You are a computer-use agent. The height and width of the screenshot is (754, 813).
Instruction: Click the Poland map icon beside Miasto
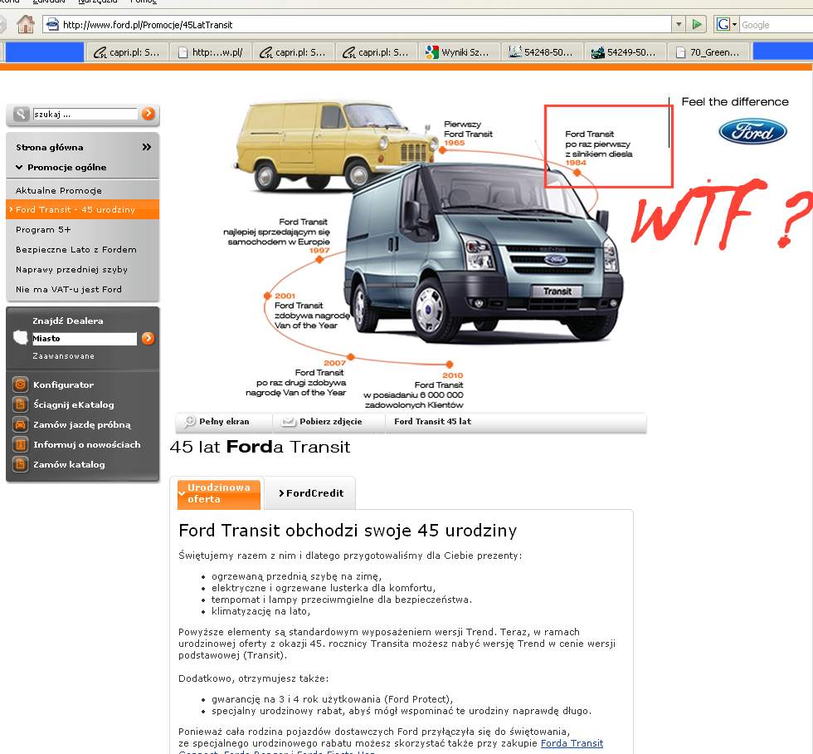click(x=21, y=337)
